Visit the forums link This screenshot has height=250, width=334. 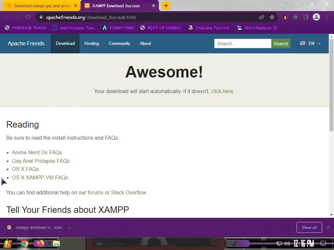(x=96, y=192)
